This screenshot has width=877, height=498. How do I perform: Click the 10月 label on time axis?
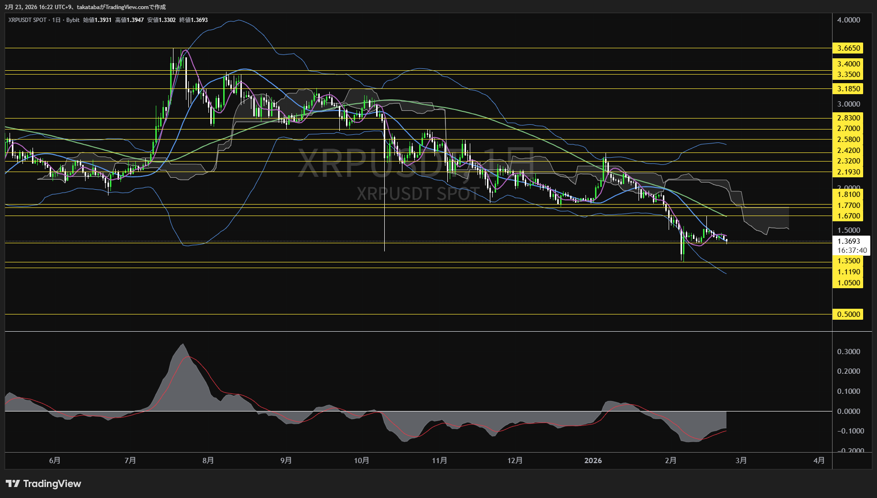tap(361, 461)
